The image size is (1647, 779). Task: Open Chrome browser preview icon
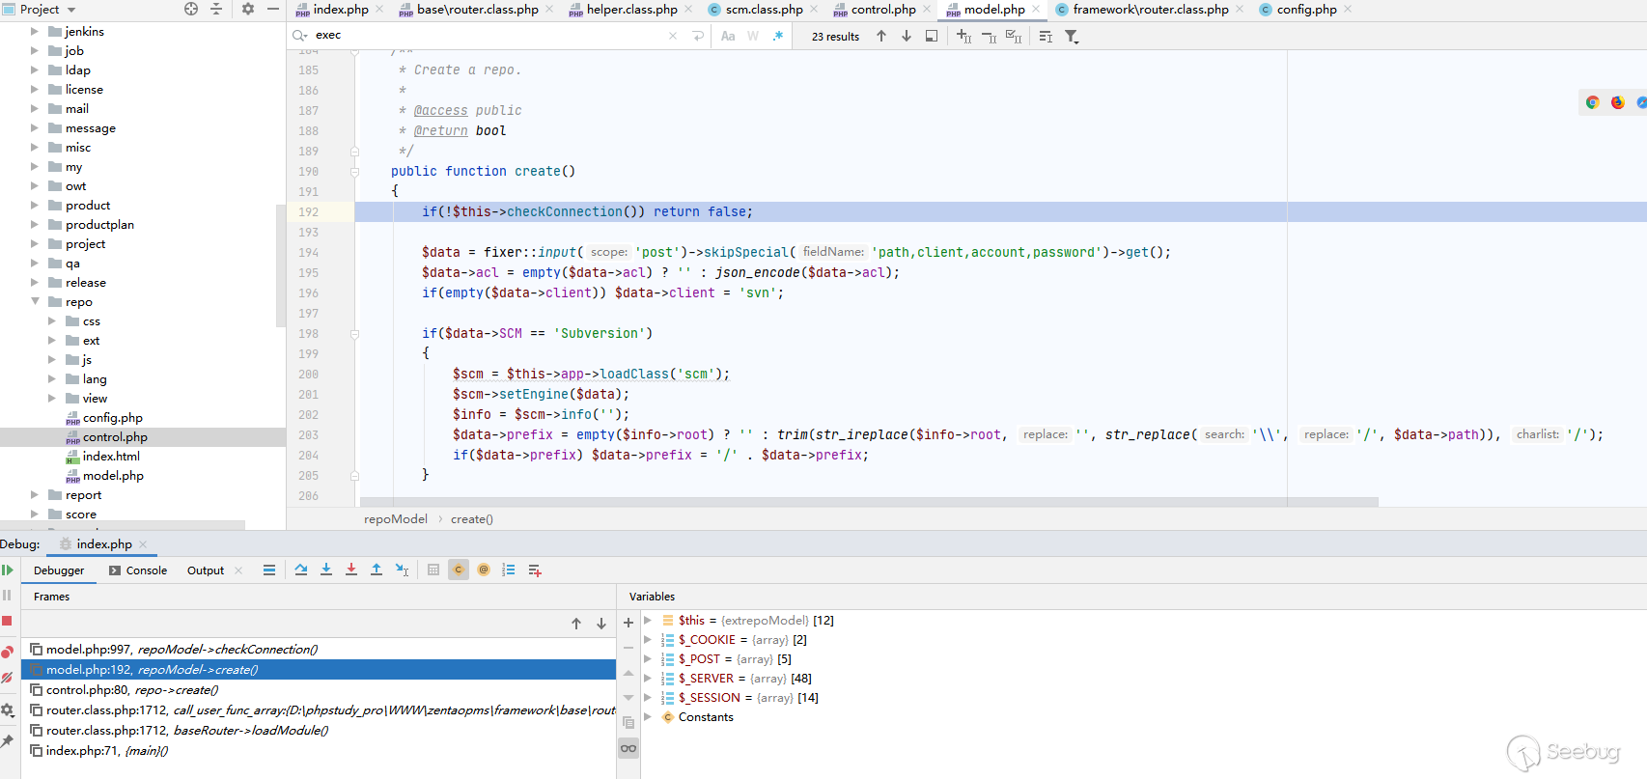1592,102
